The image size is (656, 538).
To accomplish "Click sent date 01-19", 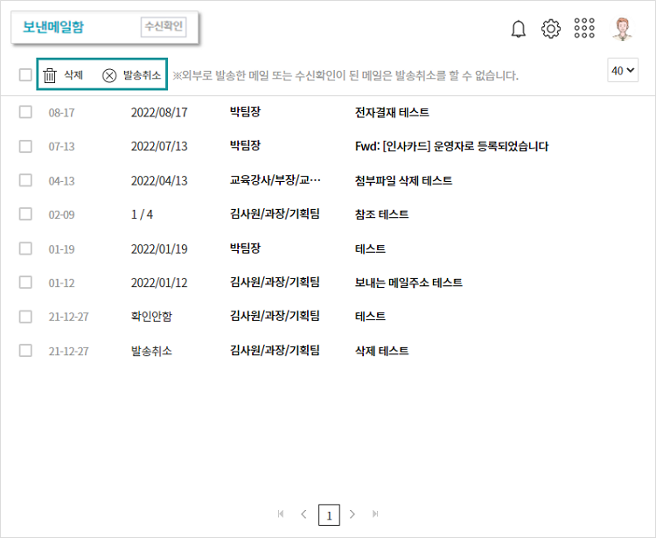I will coord(61,249).
